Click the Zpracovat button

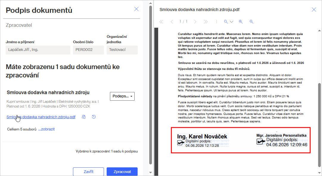(122, 172)
